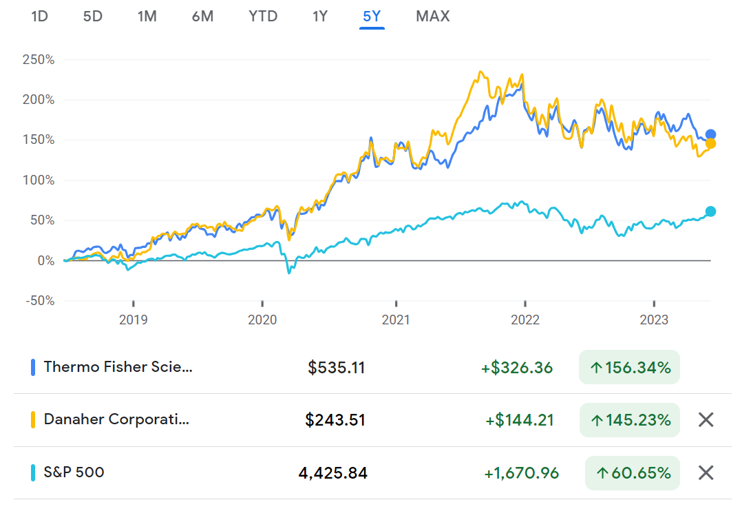The height and width of the screenshot is (511, 751).
Task: Switch to the 1D tab
Action: [x=39, y=17]
